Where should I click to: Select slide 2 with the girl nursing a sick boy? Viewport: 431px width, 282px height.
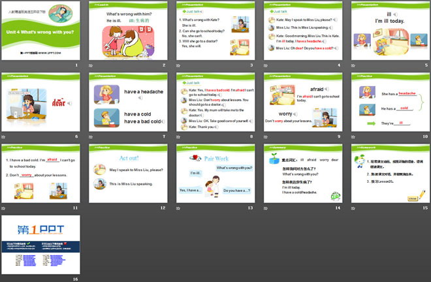128,31
